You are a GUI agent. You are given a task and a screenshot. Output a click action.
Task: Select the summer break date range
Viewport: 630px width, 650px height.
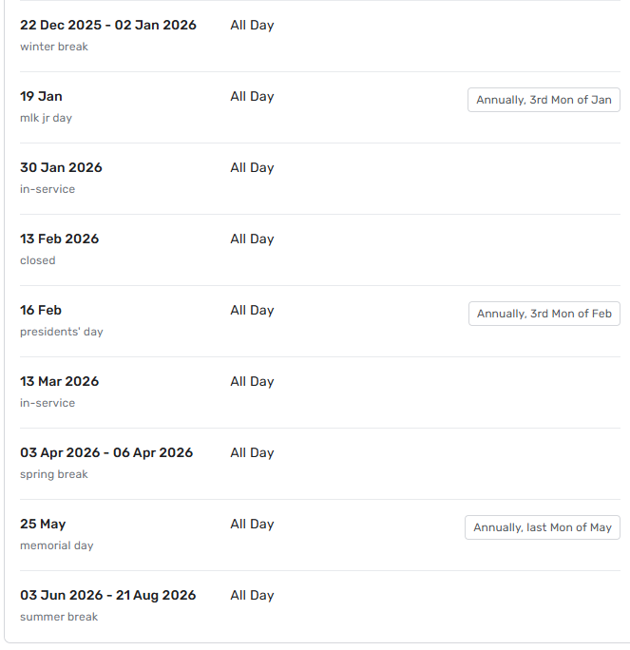(x=108, y=596)
